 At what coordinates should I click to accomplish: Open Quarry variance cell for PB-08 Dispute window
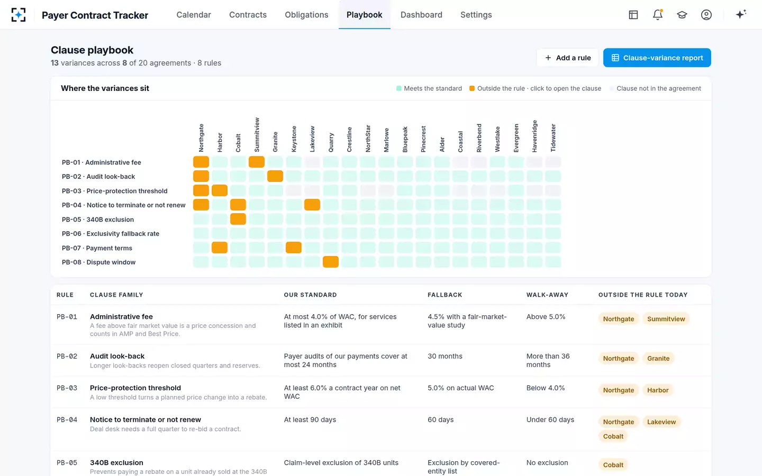[x=331, y=262]
